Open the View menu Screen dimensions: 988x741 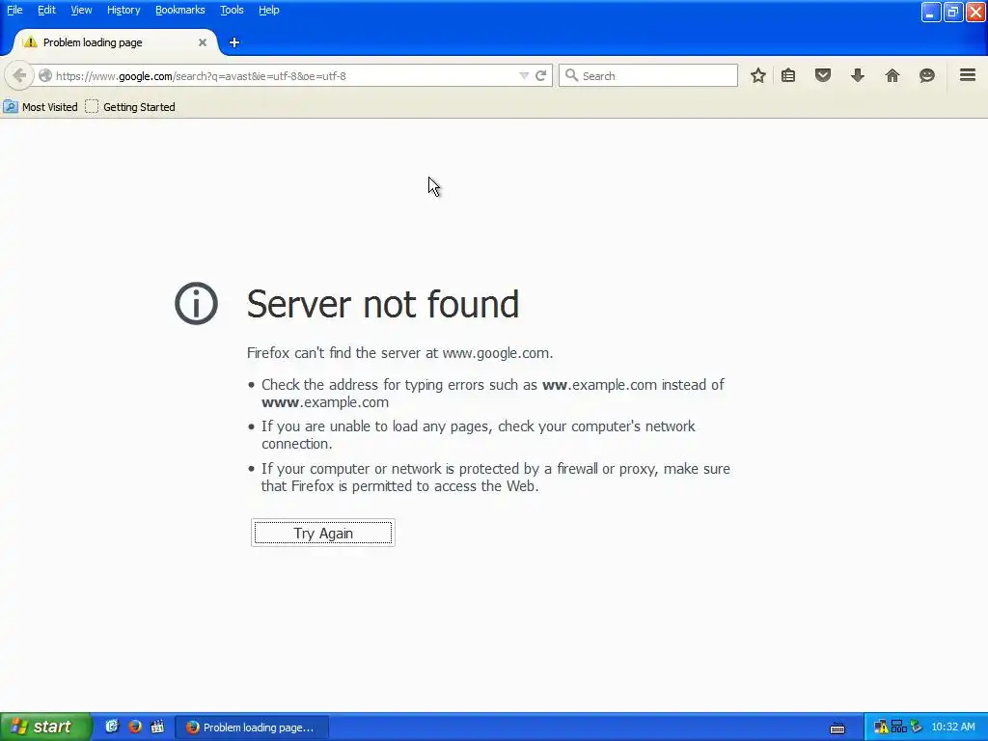(81, 10)
